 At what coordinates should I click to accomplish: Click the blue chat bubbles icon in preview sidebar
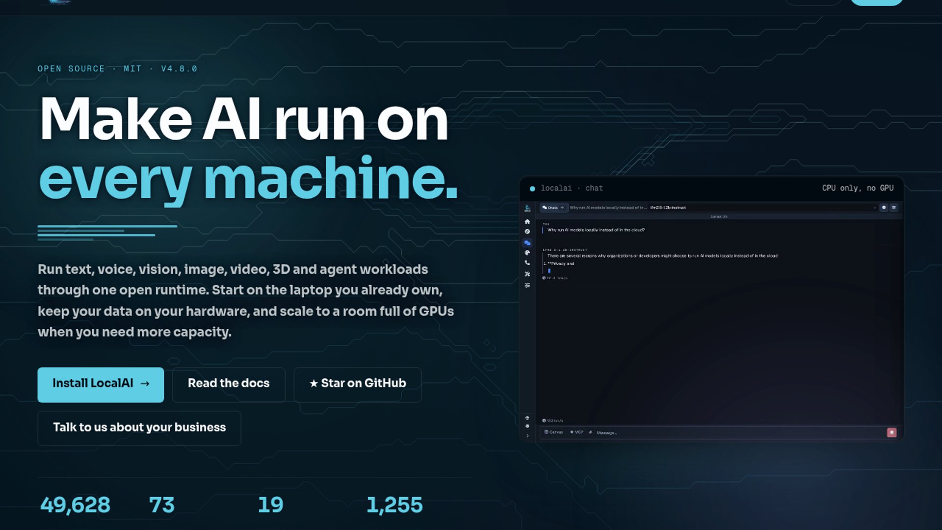(x=527, y=242)
